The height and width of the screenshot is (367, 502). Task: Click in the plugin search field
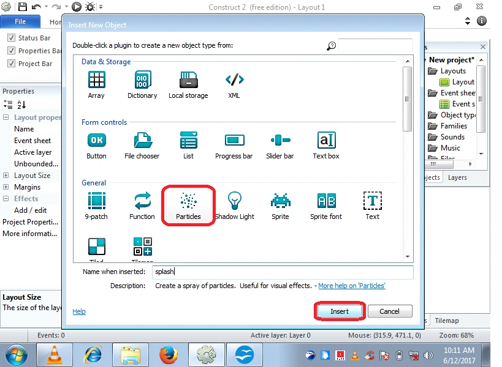[375, 46]
